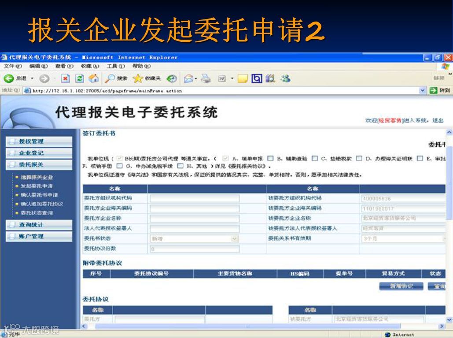Click the History icon in the toolbar
Viewport: 453px width, 338px height.
172,78
